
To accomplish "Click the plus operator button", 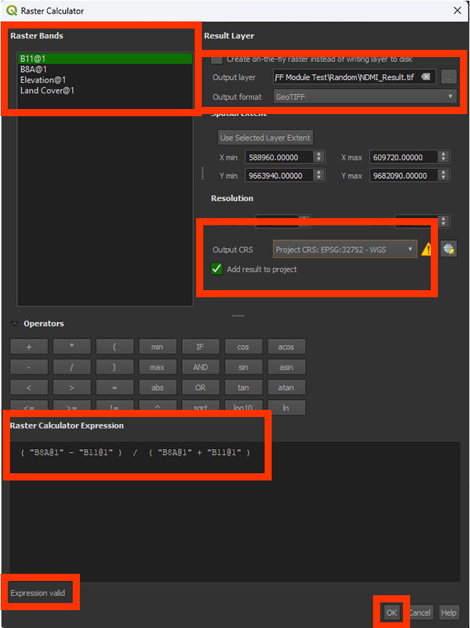I will 29,347.
